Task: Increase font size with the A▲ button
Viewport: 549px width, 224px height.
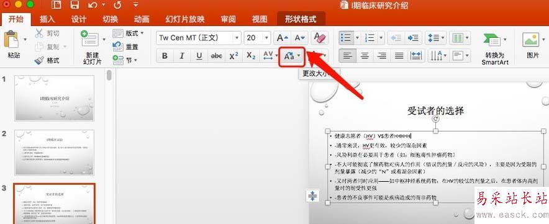Action: point(282,38)
